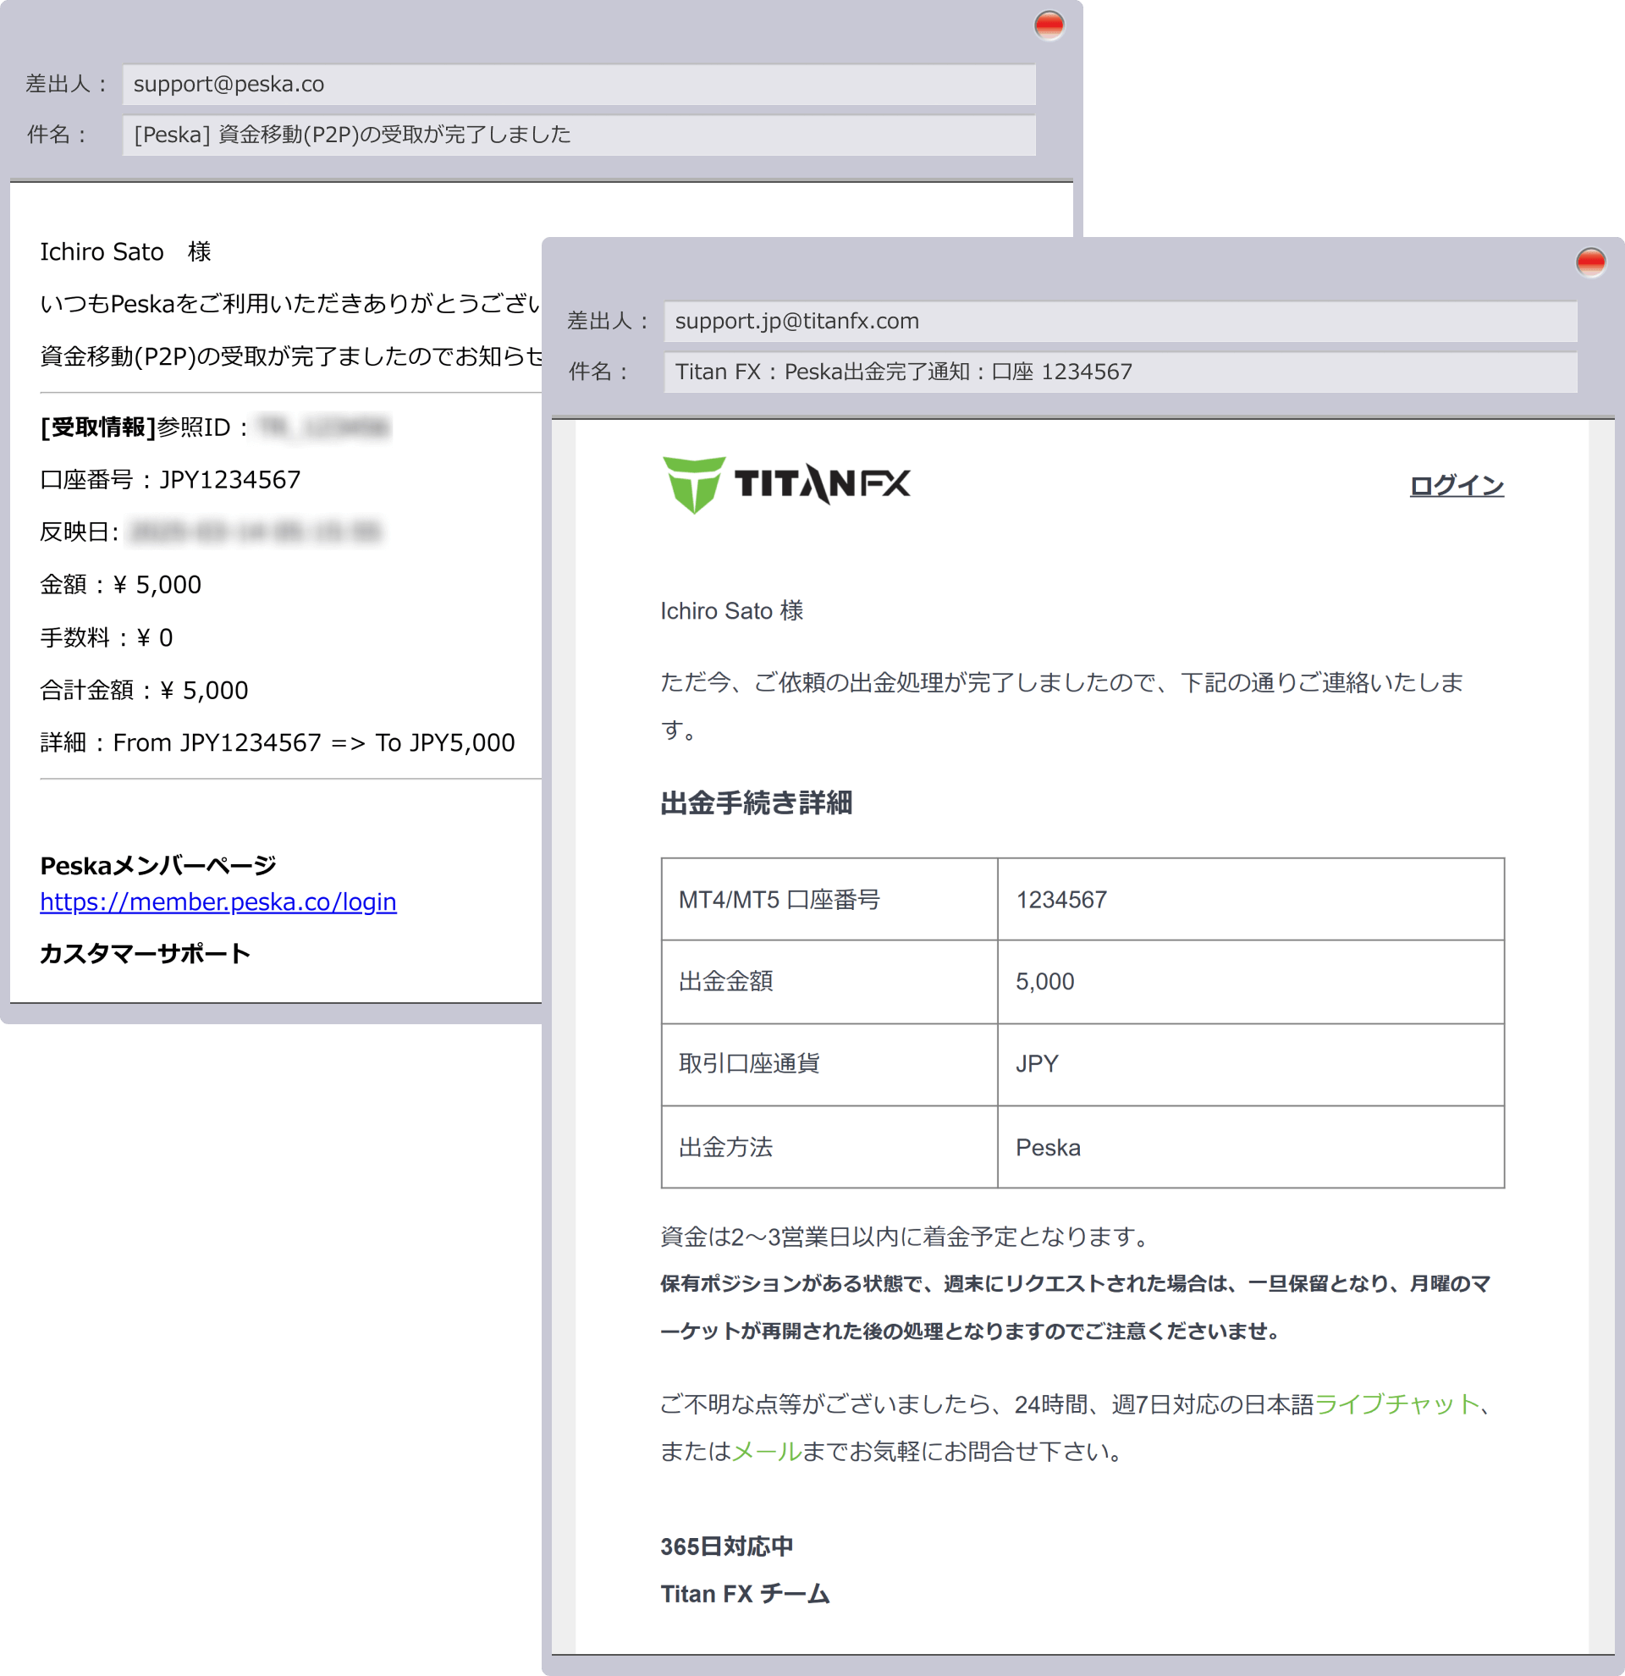The image size is (1625, 1676).
Task: Click 365日対応中 text
Action: click(x=726, y=1546)
